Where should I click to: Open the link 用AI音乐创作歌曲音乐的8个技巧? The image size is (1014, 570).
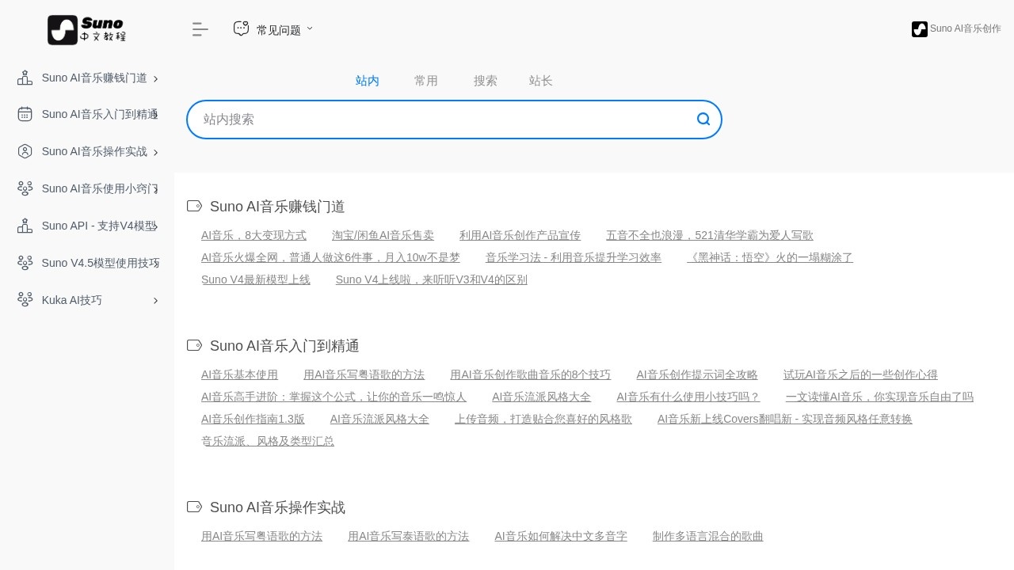(x=530, y=374)
